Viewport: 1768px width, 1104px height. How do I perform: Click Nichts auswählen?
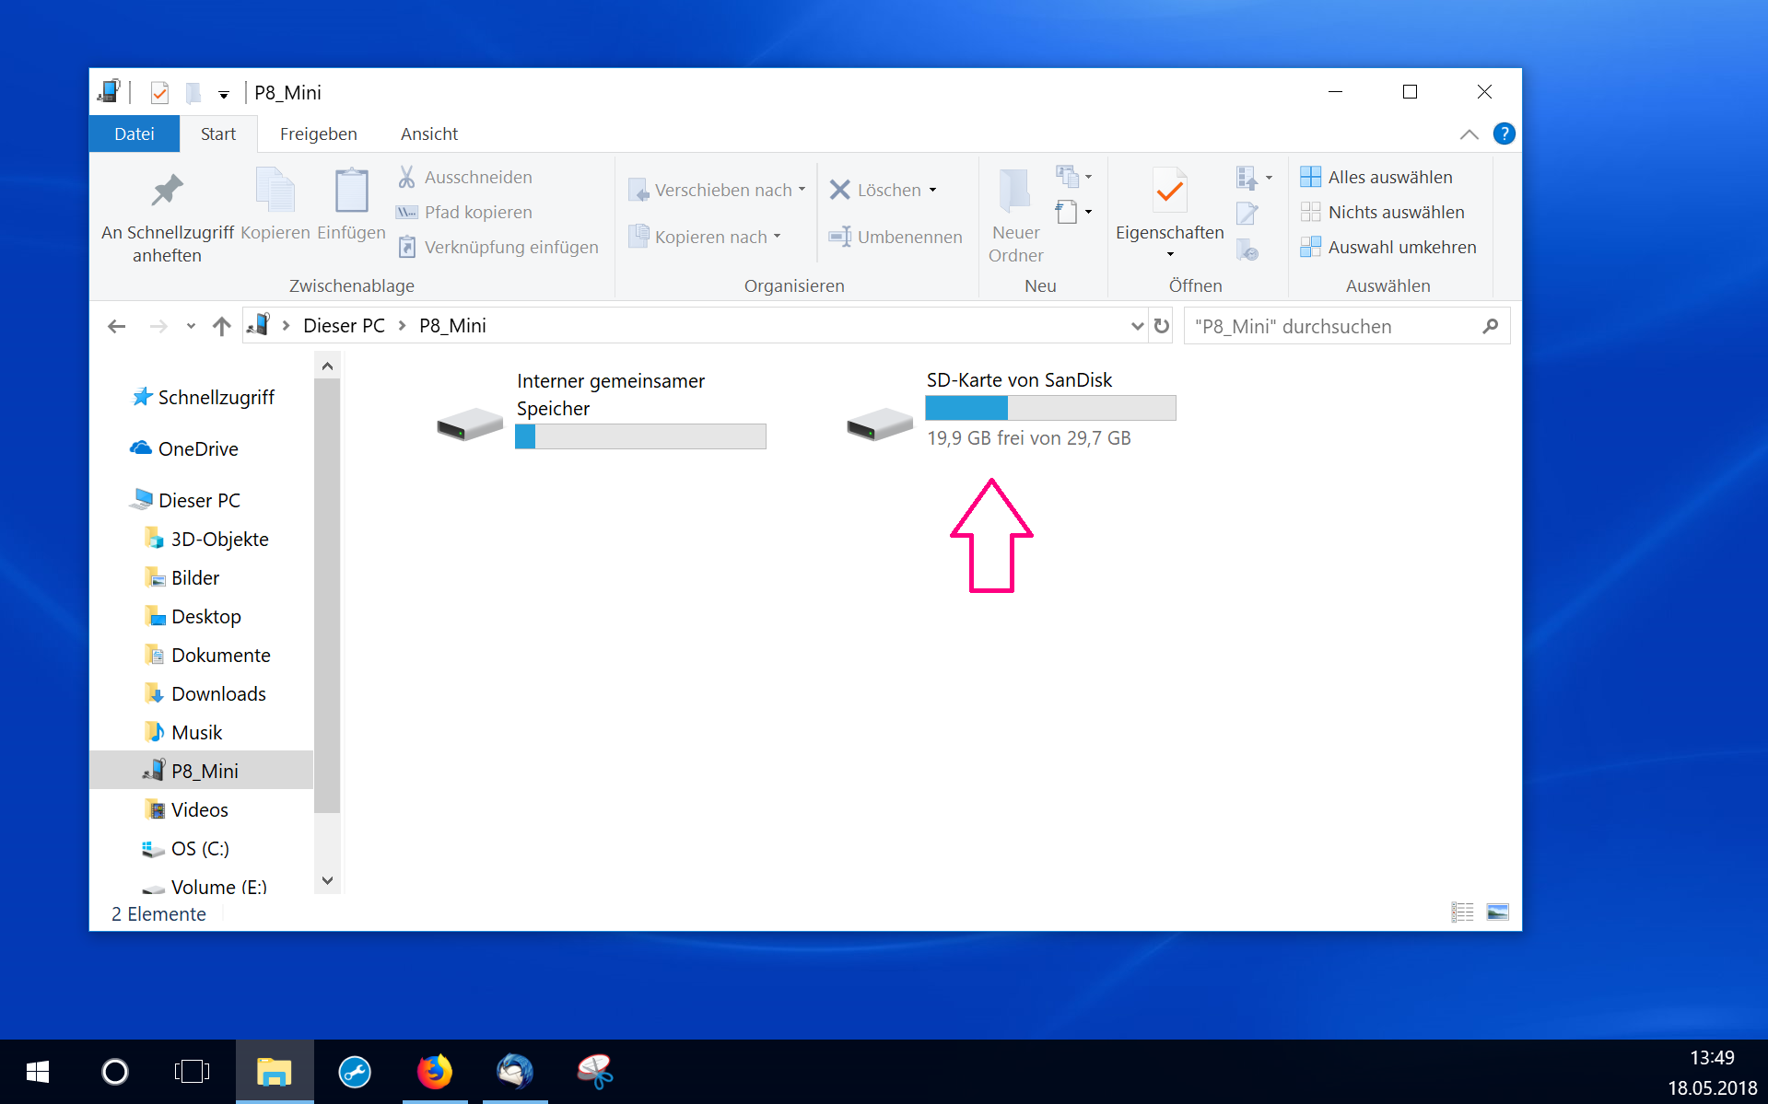click(1382, 212)
